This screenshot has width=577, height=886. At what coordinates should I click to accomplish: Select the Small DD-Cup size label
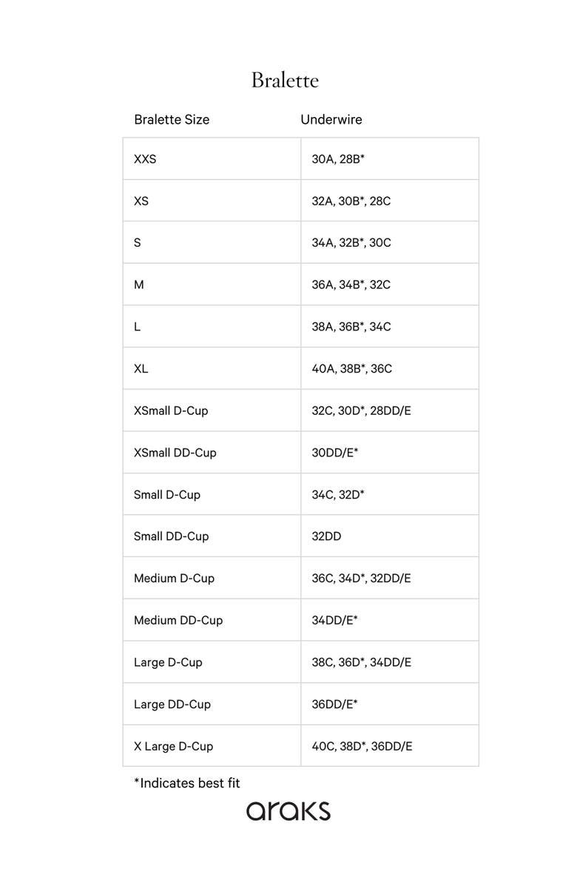point(172,536)
